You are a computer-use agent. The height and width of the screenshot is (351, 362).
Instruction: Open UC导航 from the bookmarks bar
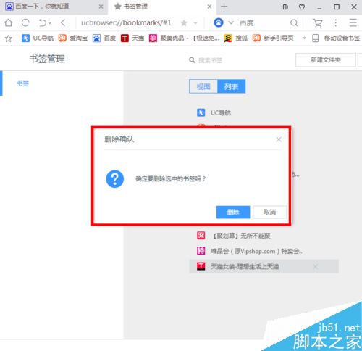tap(38, 38)
